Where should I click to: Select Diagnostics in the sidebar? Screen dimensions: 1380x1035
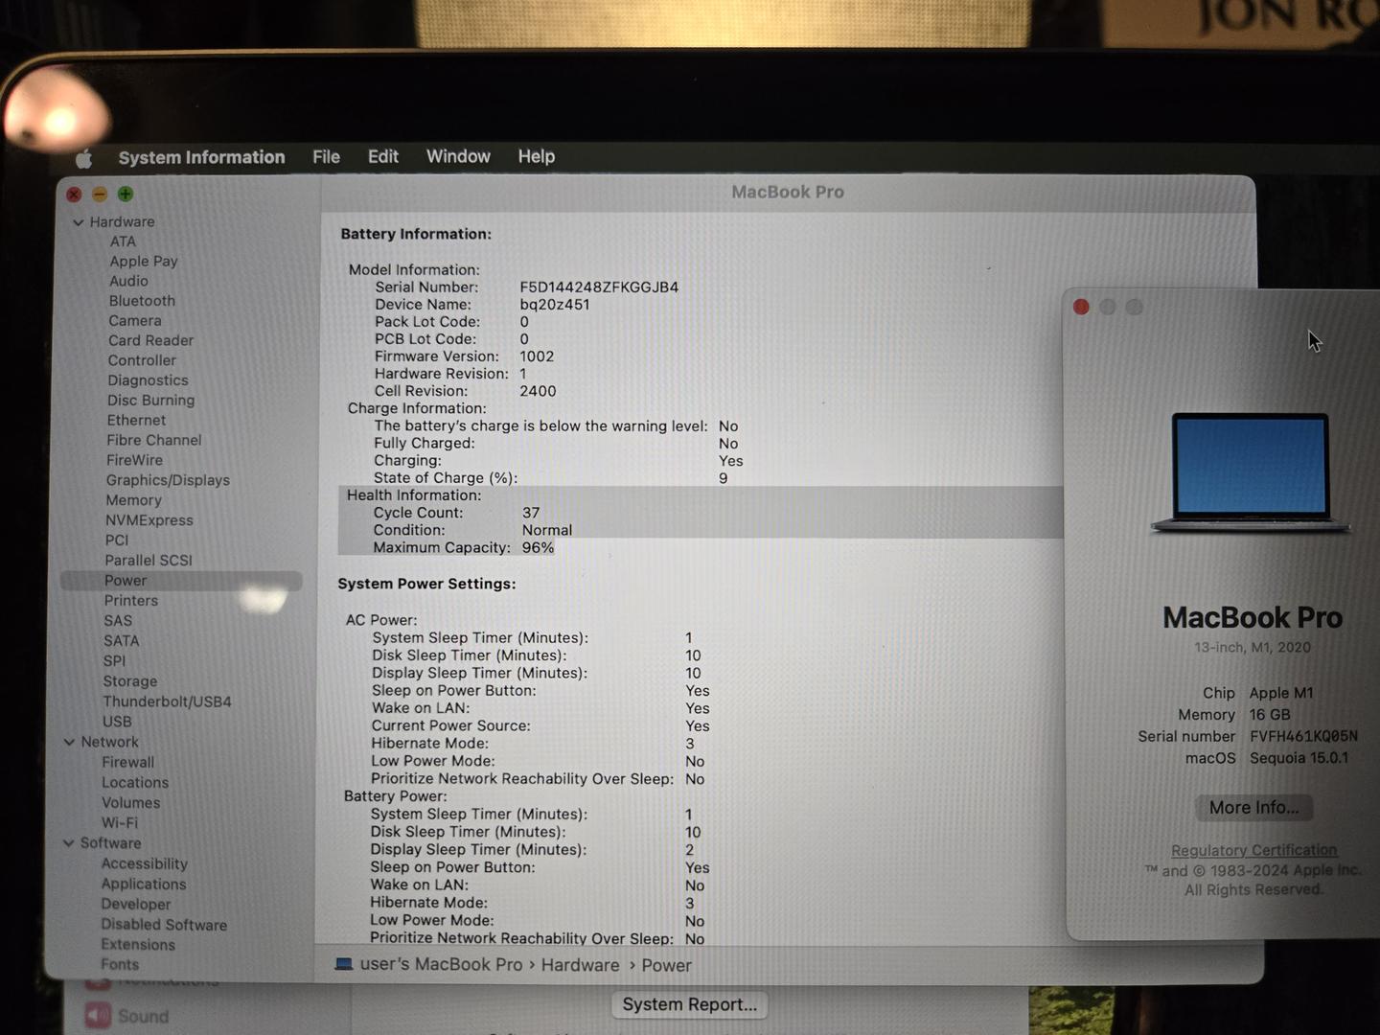(x=148, y=380)
